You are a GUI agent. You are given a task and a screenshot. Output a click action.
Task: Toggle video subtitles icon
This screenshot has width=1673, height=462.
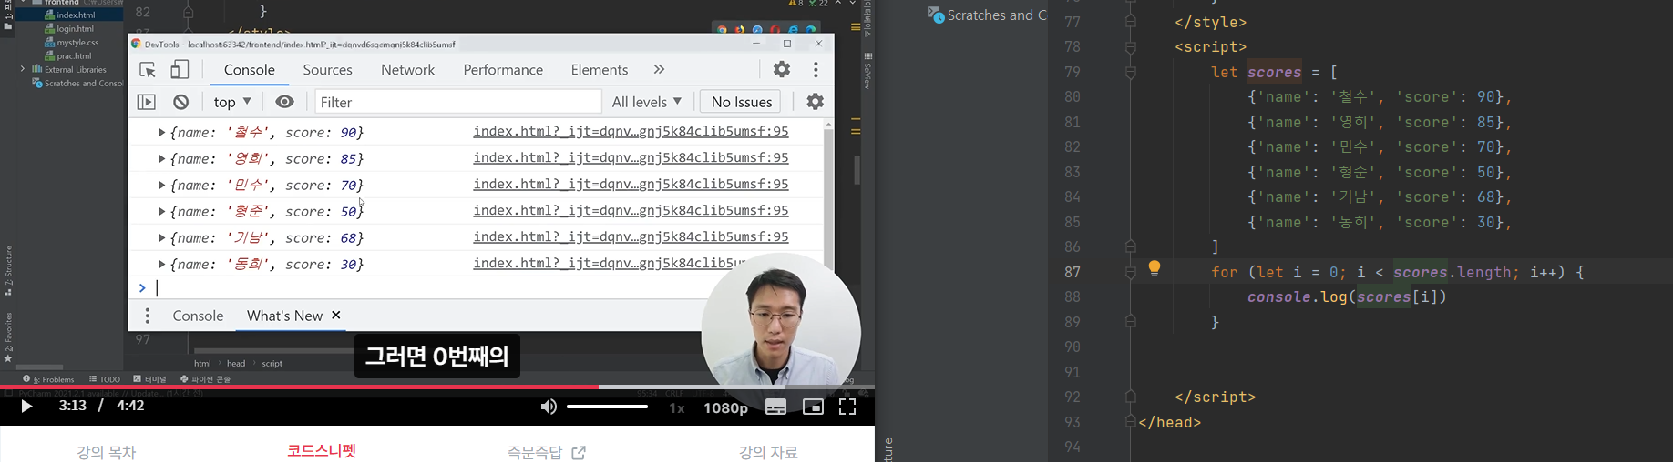point(775,407)
